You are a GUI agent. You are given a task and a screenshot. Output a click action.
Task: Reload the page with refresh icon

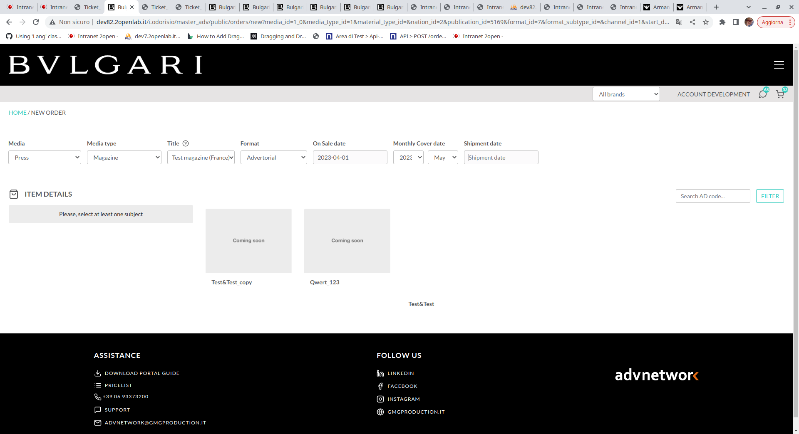click(36, 22)
